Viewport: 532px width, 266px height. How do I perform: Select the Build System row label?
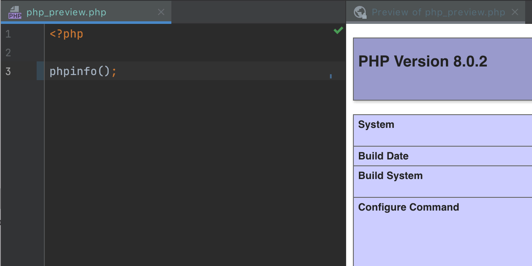pos(390,176)
